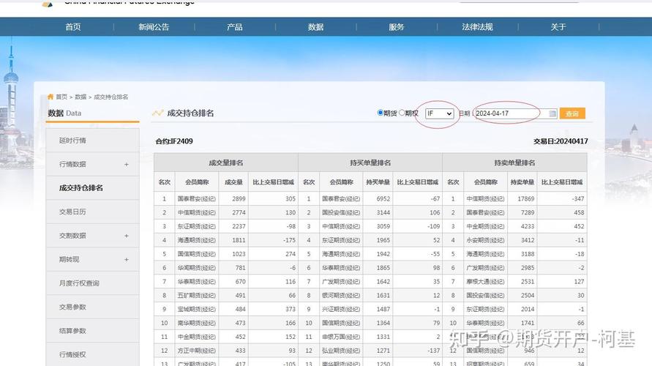Click long position value 1487 for 兴证期货
Viewport: 652px width, 366px height.
coord(383,309)
